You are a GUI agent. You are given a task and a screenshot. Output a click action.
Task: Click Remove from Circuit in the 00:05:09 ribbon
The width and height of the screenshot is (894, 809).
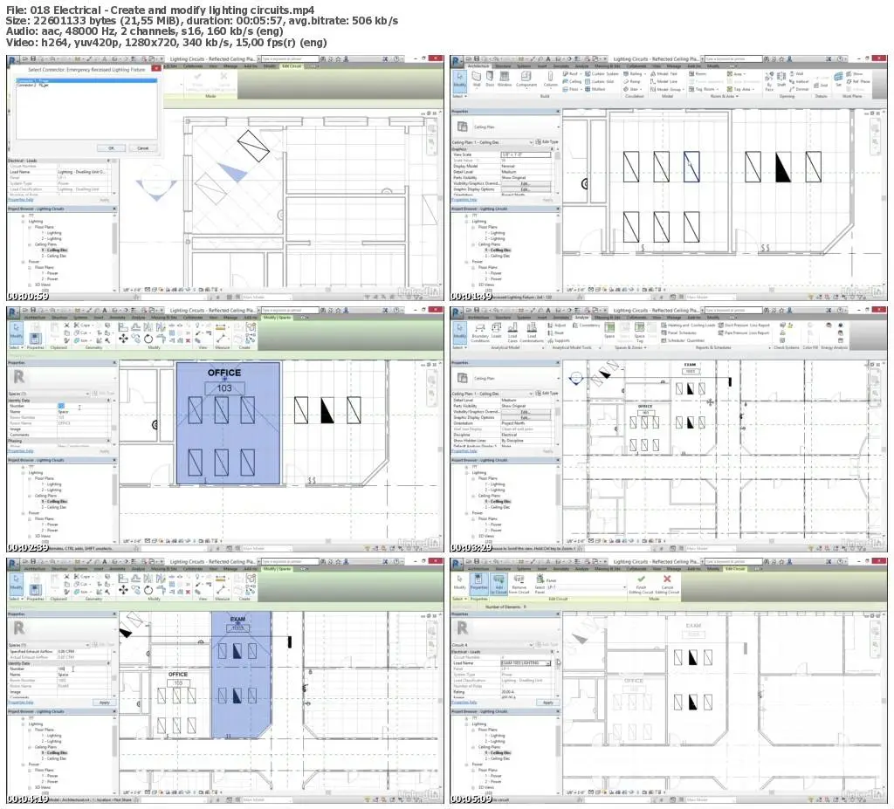pyautogui.click(x=519, y=585)
